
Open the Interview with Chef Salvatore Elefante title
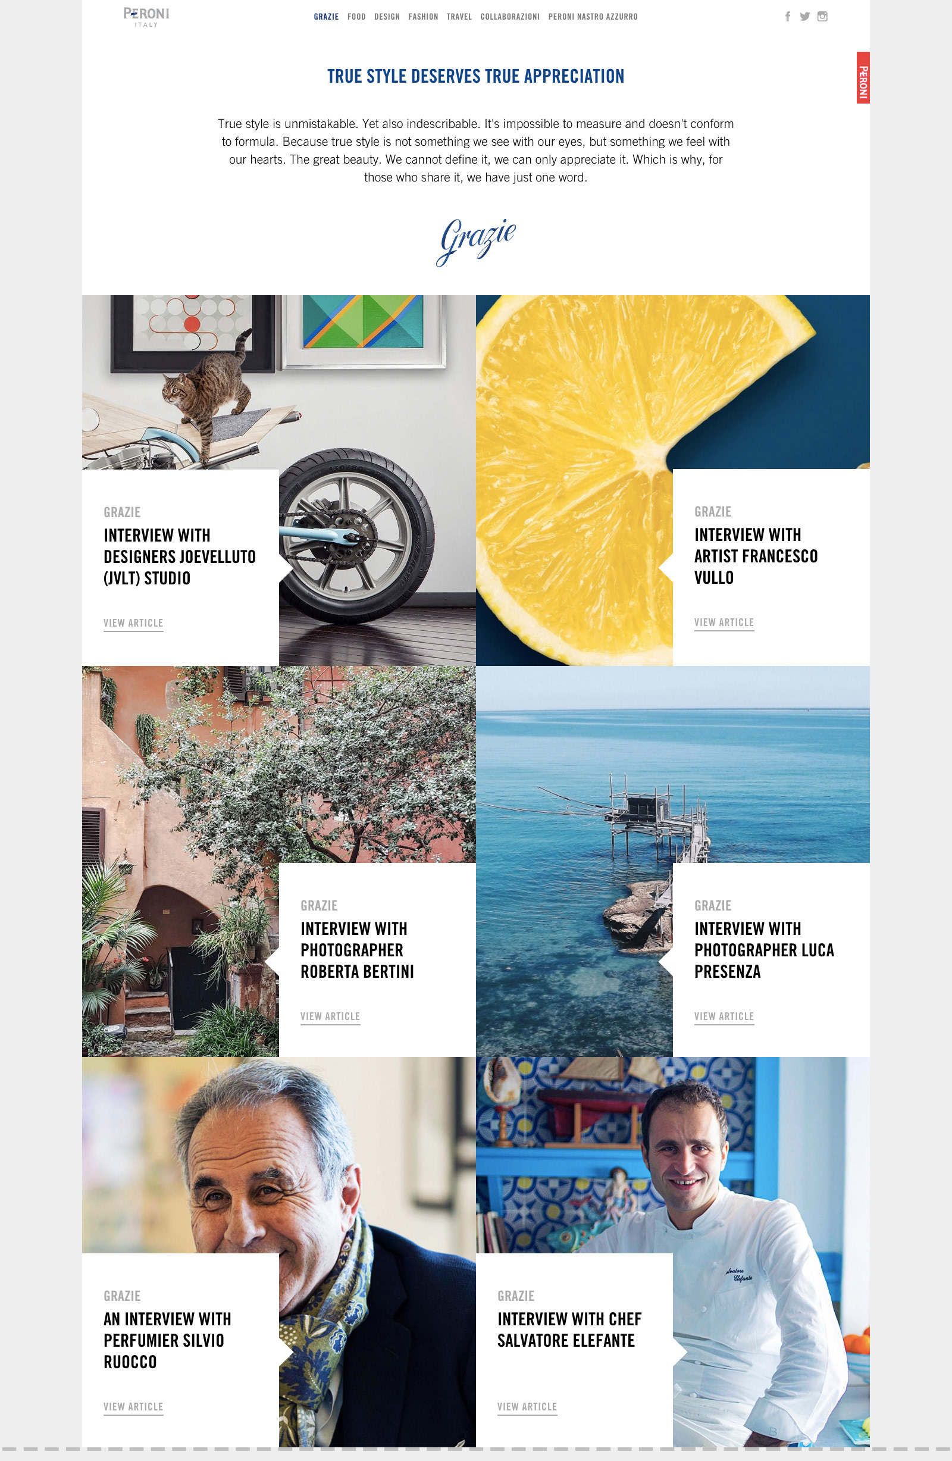click(x=569, y=1329)
